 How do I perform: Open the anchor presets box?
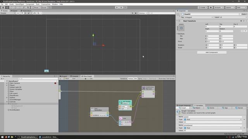tap(181, 28)
